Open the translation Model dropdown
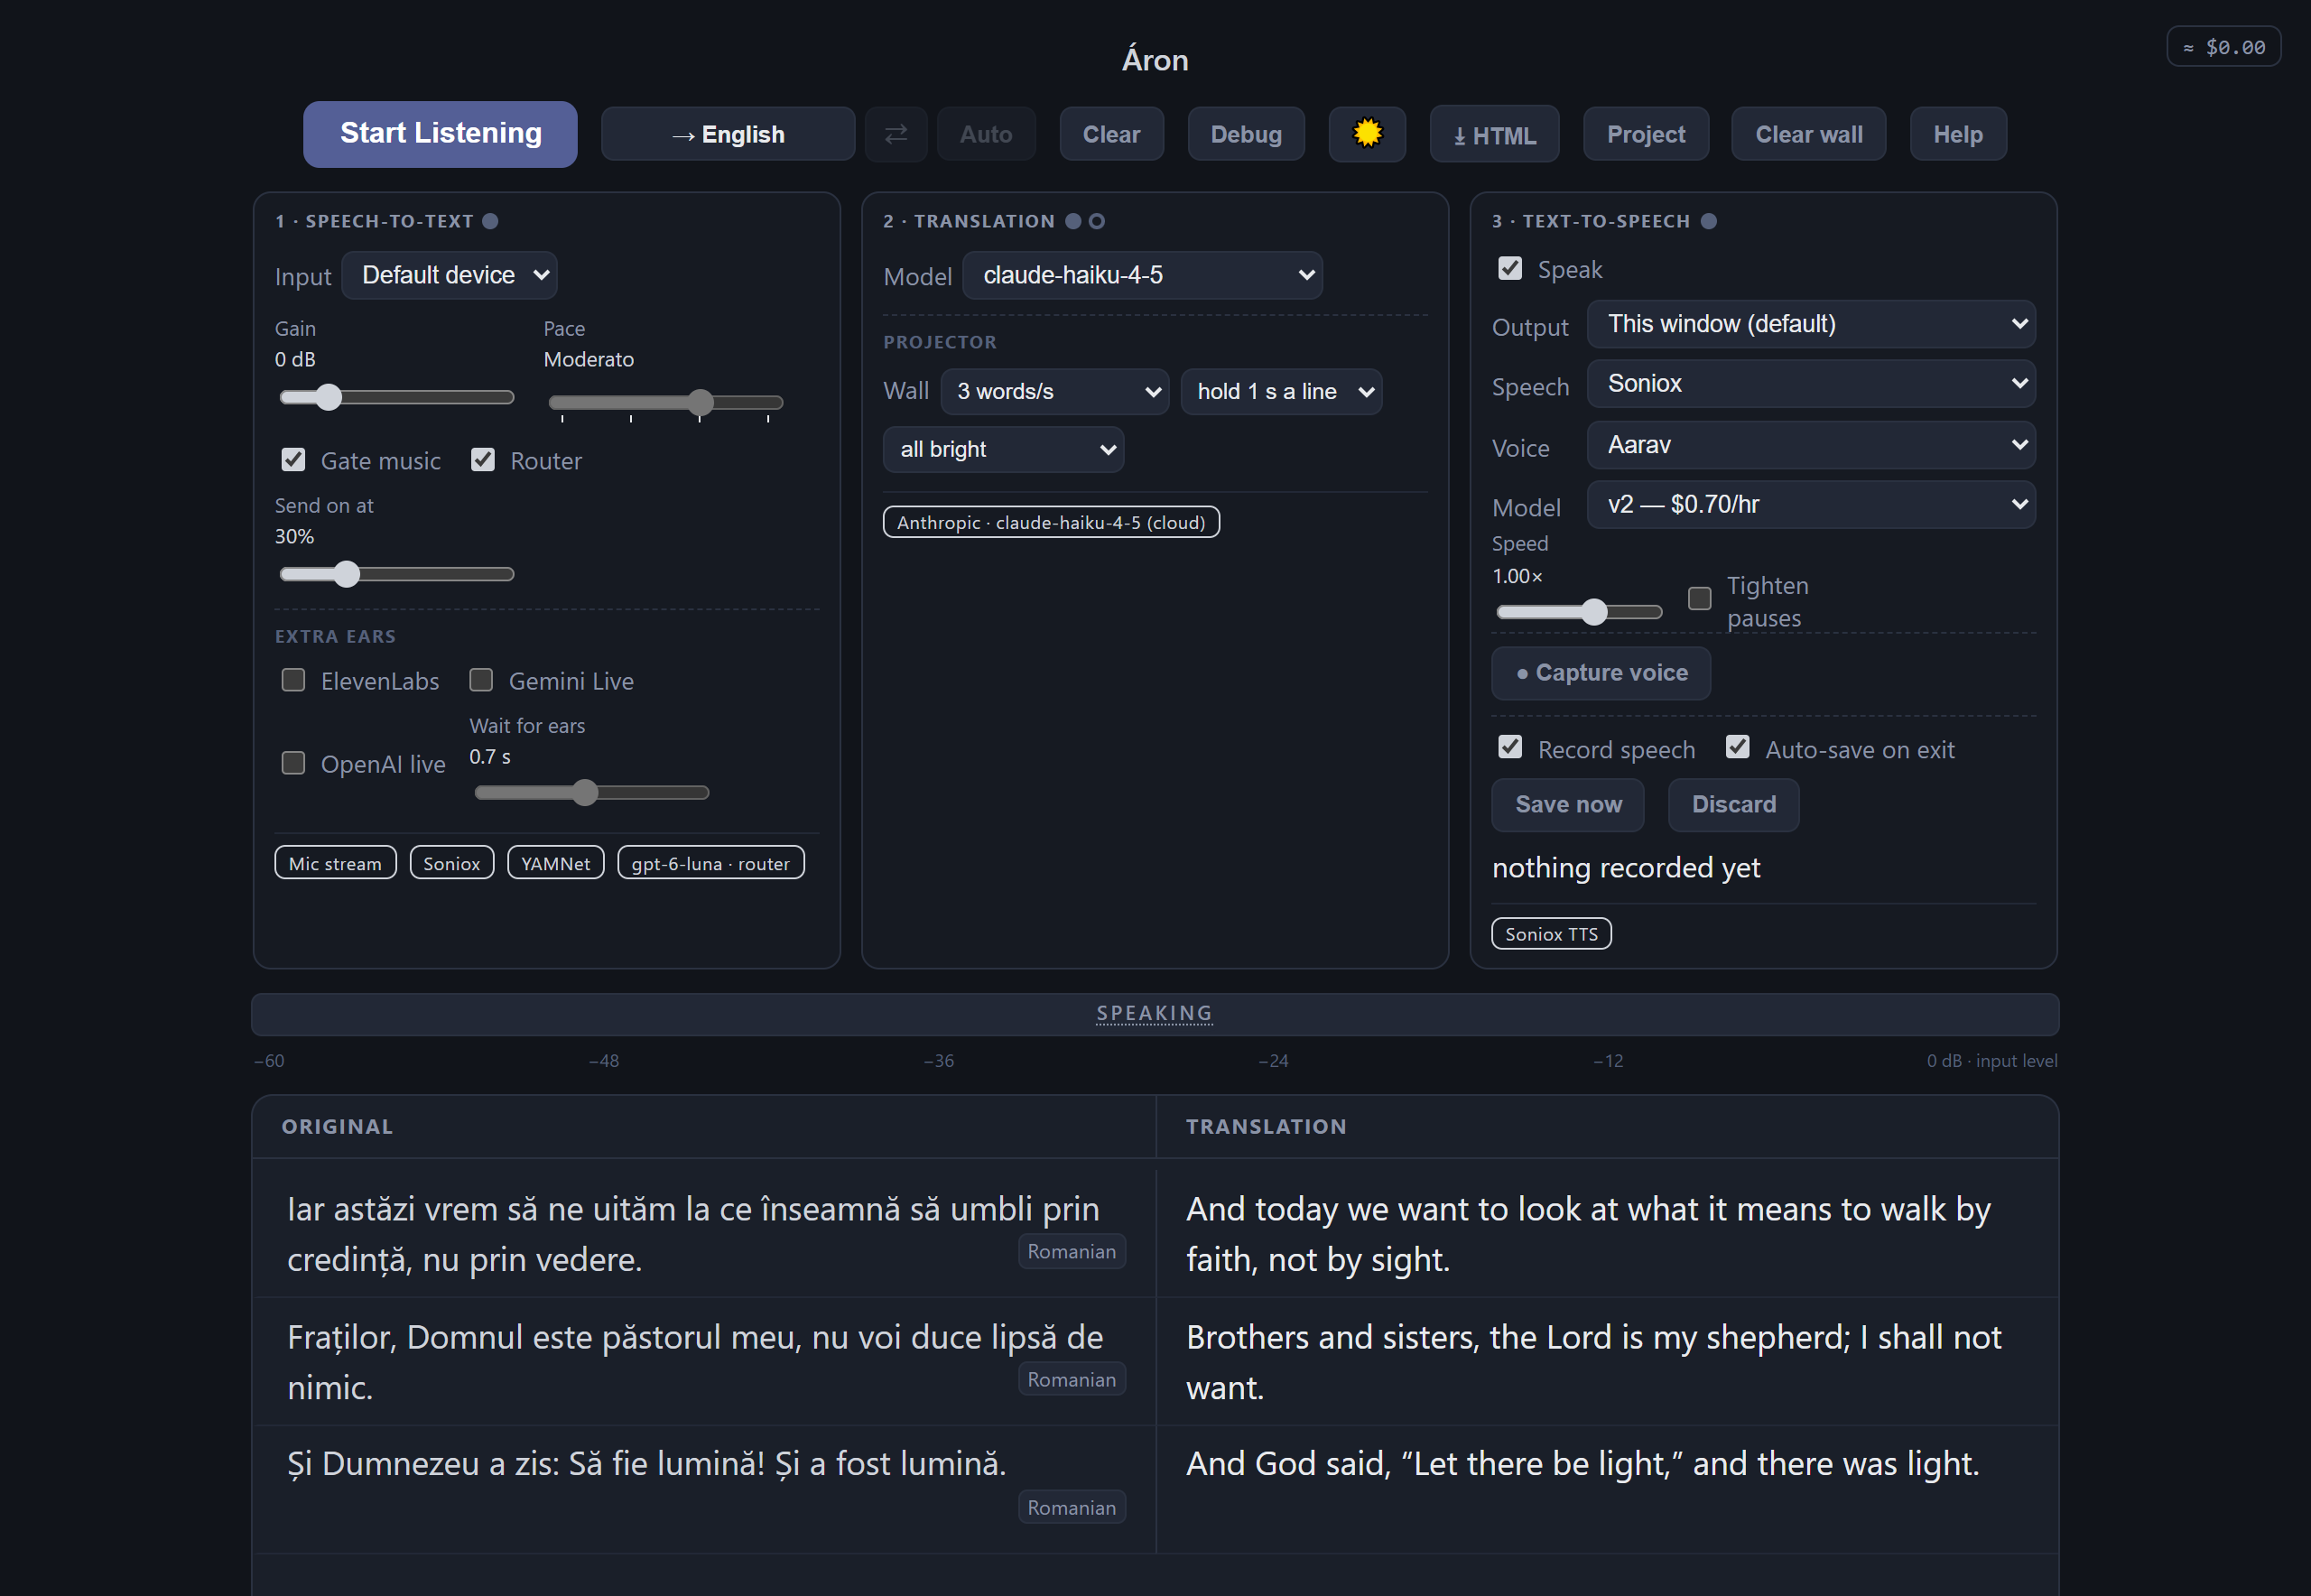Image resolution: width=2311 pixels, height=1596 pixels. tap(1142, 275)
